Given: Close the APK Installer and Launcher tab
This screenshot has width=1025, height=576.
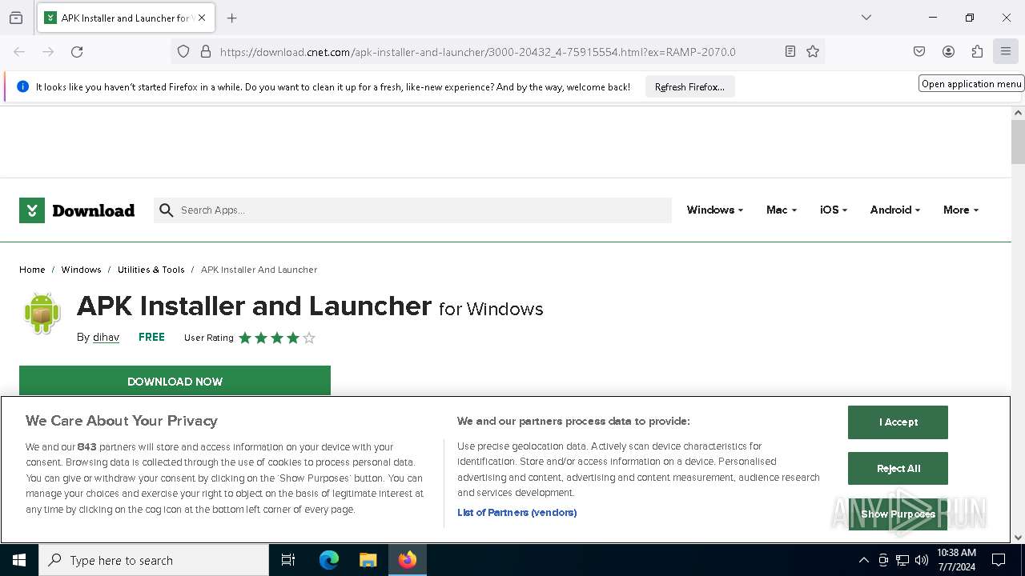Looking at the screenshot, I should tap(202, 18).
